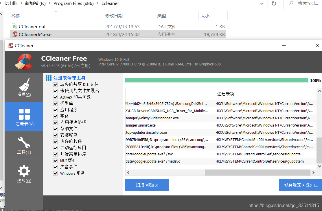
Task: Toggle the 应用程序 checkbox
Action: coord(55,110)
